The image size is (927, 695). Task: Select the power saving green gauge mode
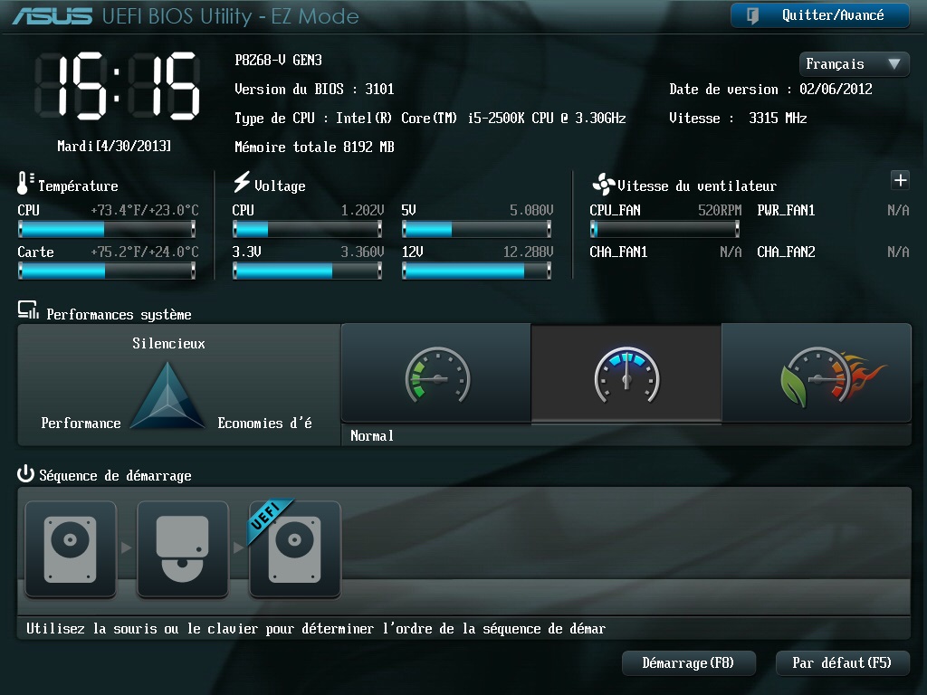[x=436, y=373]
